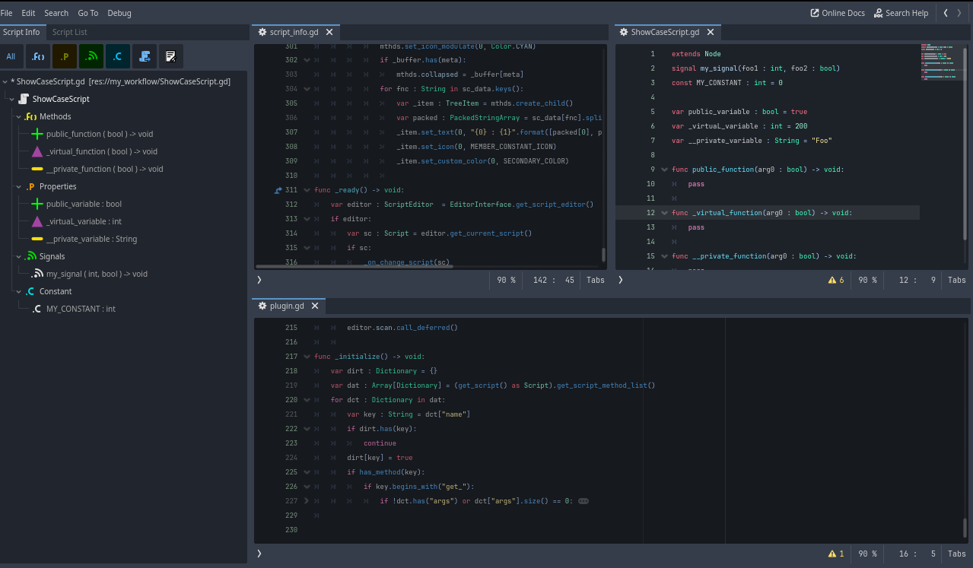
Task: Click the Online Docs icon
Action: 815,13
